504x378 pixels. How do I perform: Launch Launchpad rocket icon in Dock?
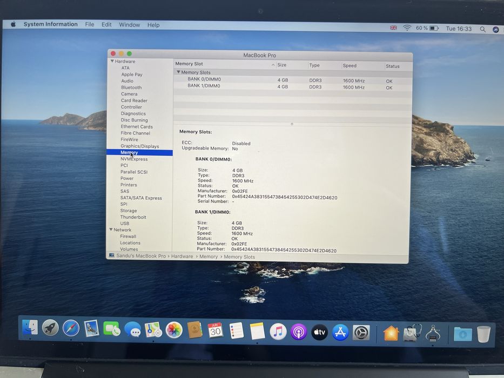click(50, 328)
